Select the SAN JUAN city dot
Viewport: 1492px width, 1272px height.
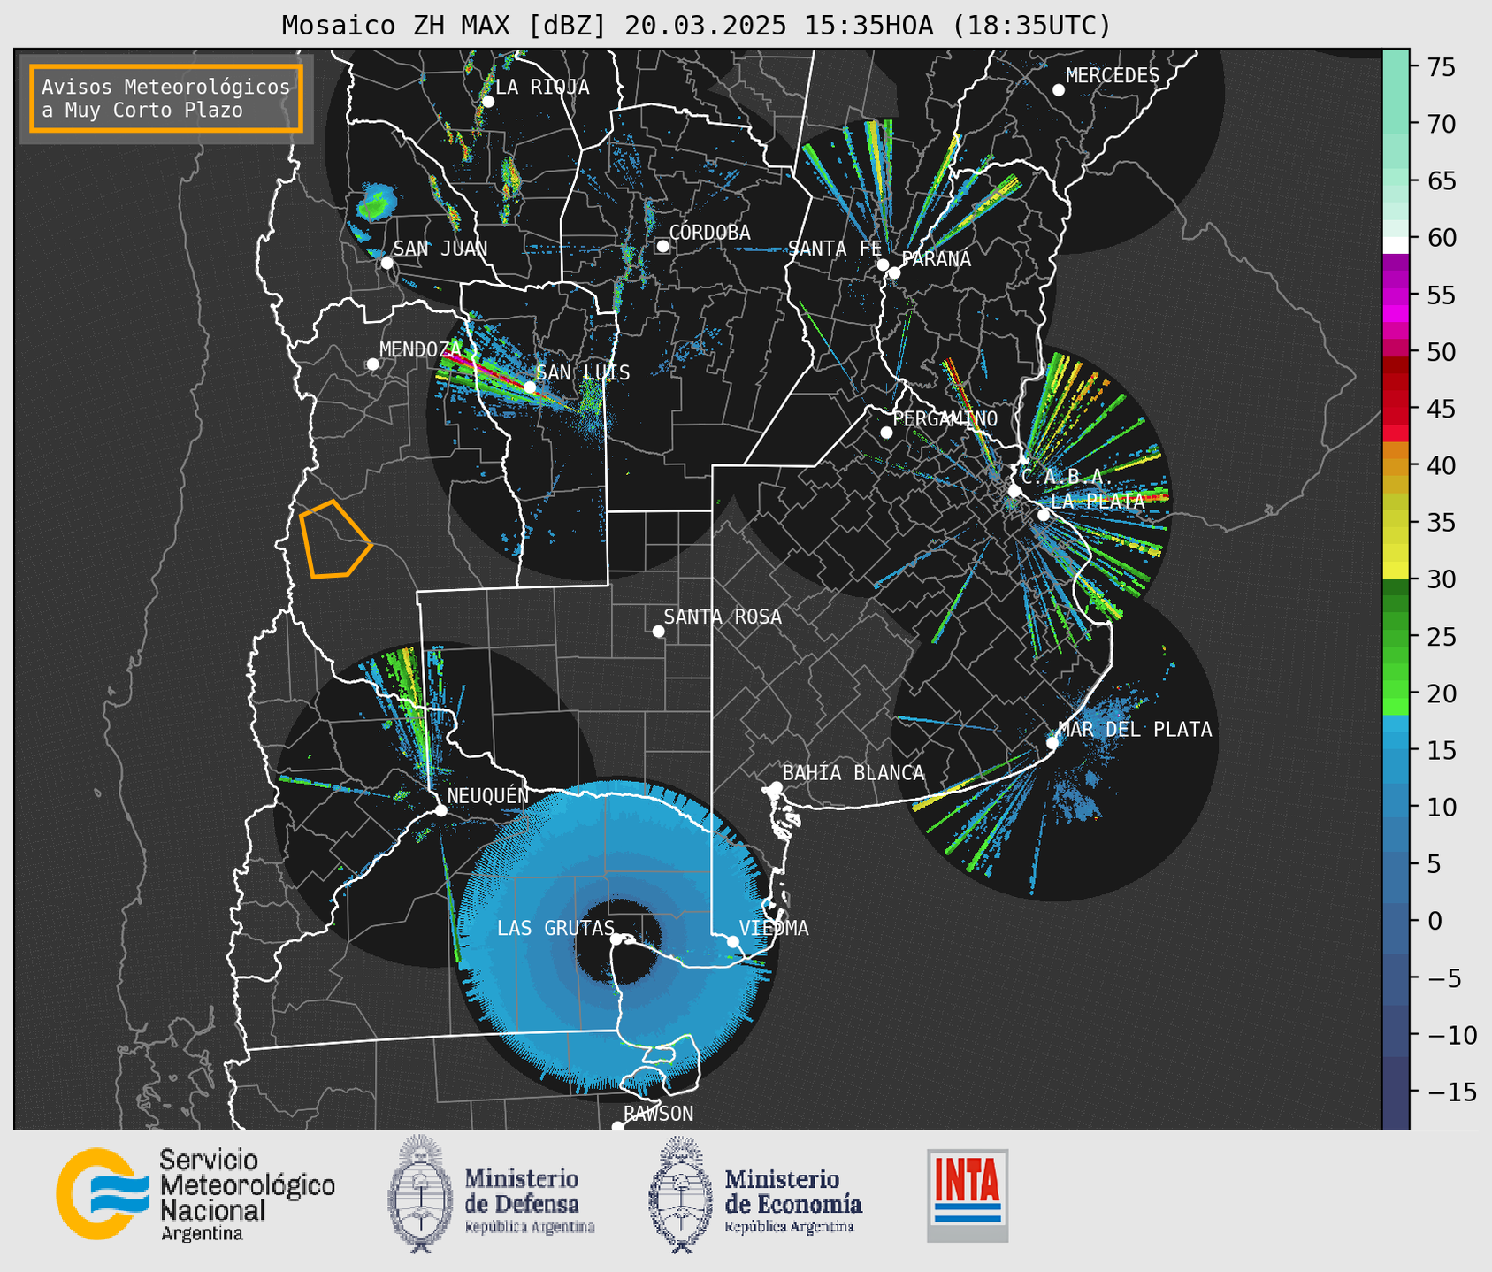(x=386, y=263)
